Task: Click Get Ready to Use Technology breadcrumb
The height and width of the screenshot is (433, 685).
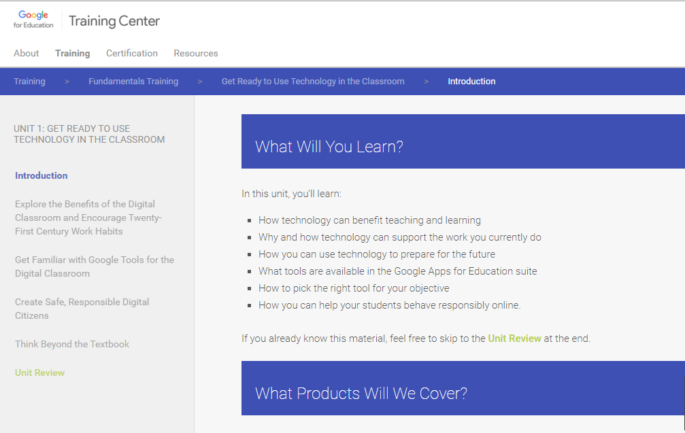Action: click(313, 82)
